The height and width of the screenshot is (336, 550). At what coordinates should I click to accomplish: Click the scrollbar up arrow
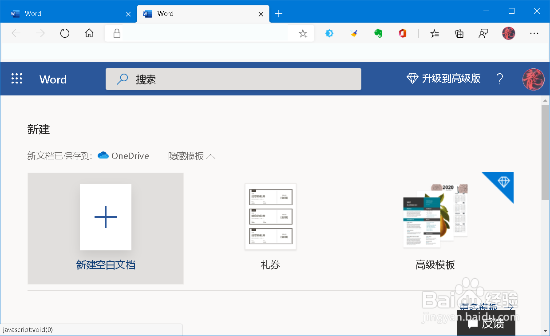tap(546, 100)
